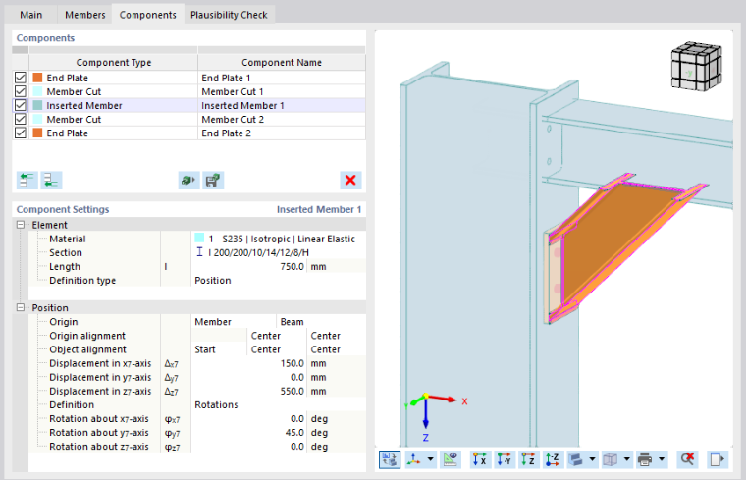Click the save component to library icon

click(x=213, y=181)
